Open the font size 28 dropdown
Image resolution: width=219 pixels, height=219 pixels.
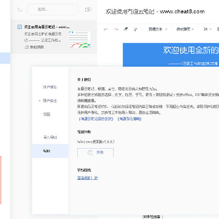tap(207, 29)
